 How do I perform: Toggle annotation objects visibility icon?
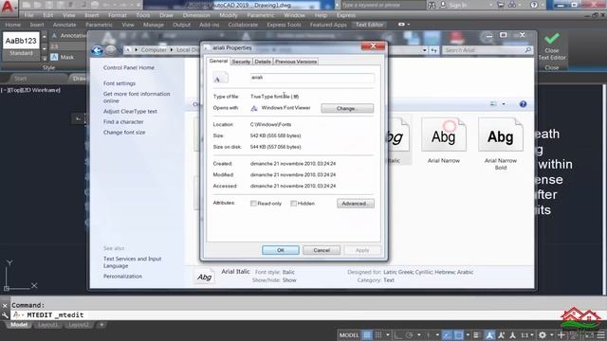(x=489, y=334)
